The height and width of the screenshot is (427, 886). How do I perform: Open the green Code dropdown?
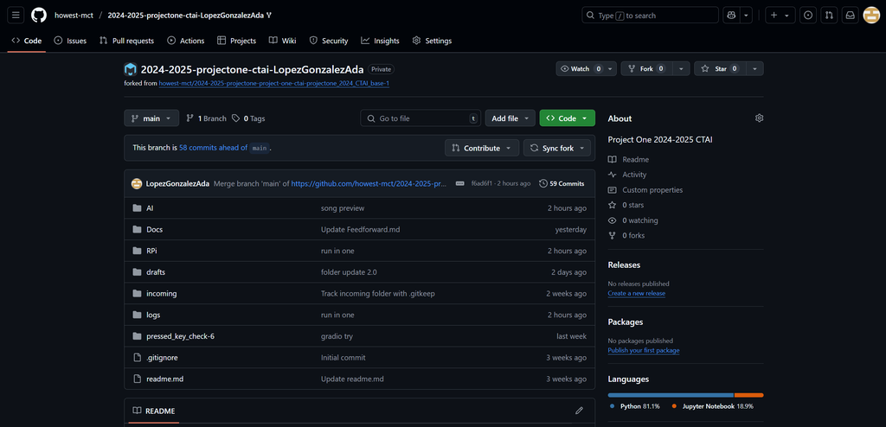click(x=568, y=118)
